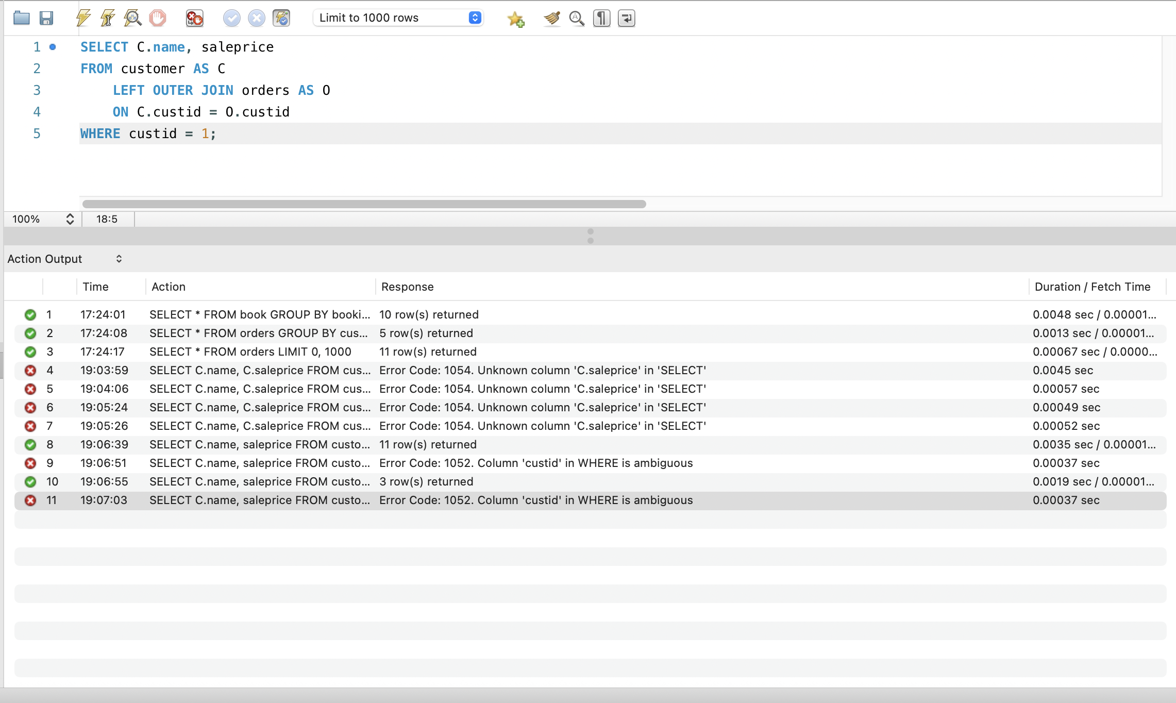Add query to favorites star
Image resolution: width=1176 pixels, height=703 pixels.
click(515, 19)
